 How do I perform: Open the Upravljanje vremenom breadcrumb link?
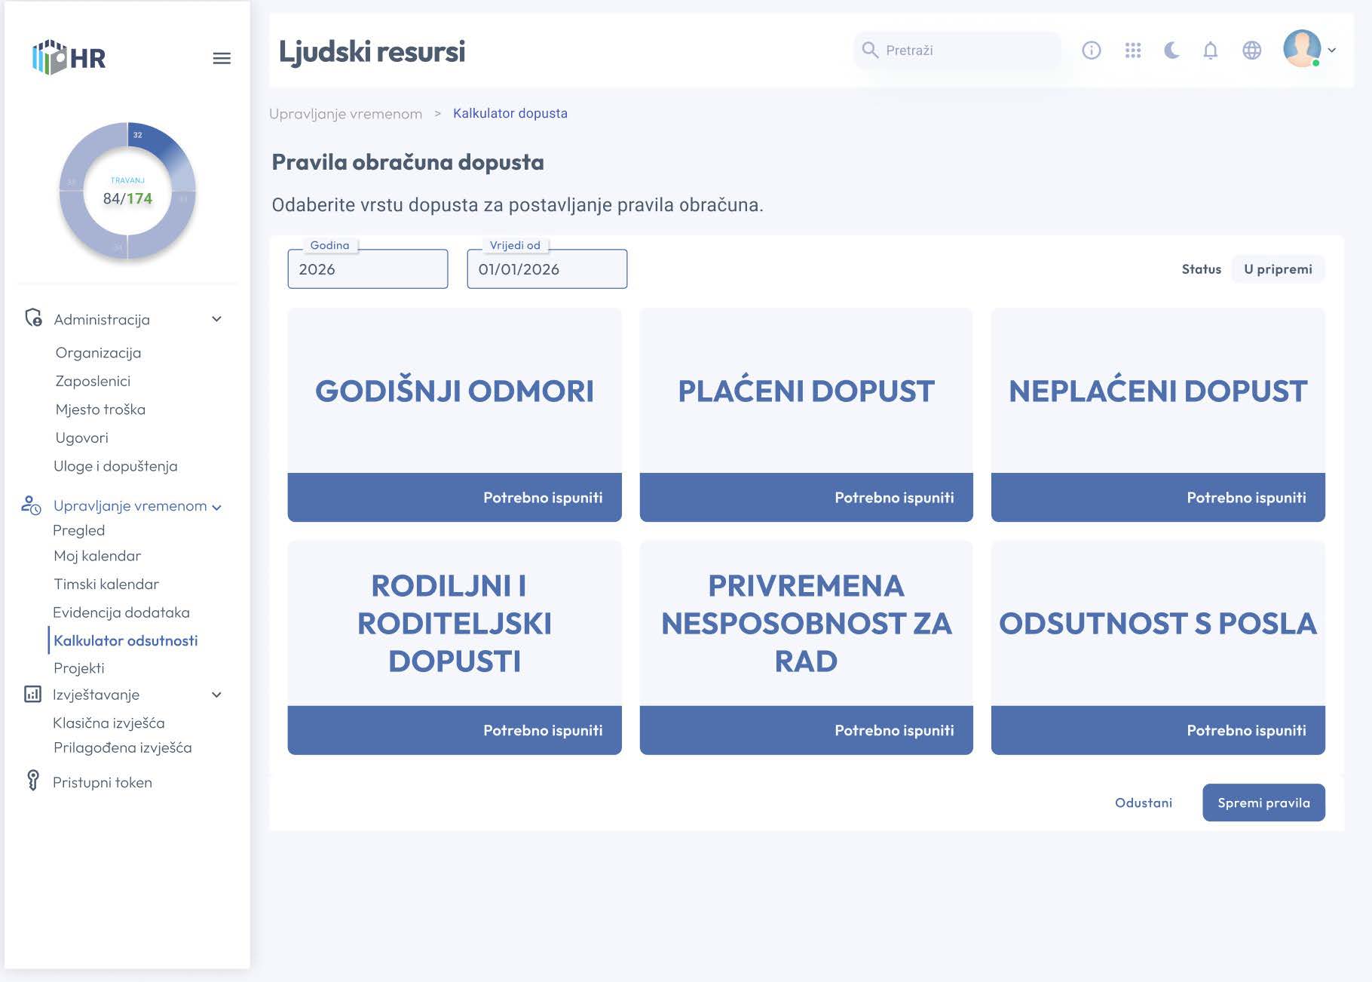coord(346,113)
